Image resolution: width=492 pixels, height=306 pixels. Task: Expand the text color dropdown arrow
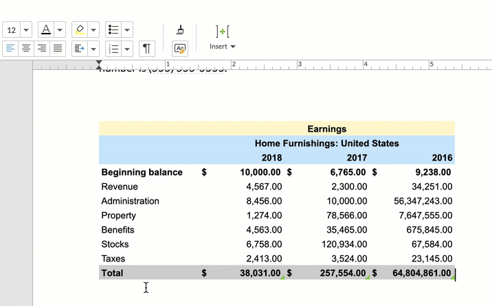(x=60, y=30)
